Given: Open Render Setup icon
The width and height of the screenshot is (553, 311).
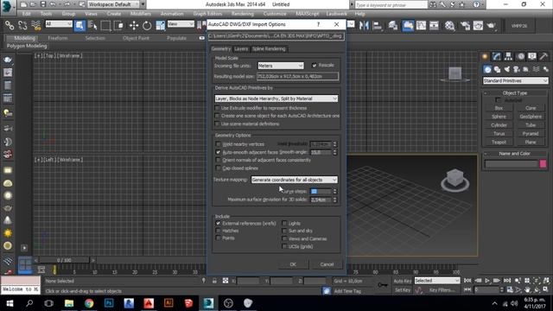Looking at the screenshot, I should [465, 25].
